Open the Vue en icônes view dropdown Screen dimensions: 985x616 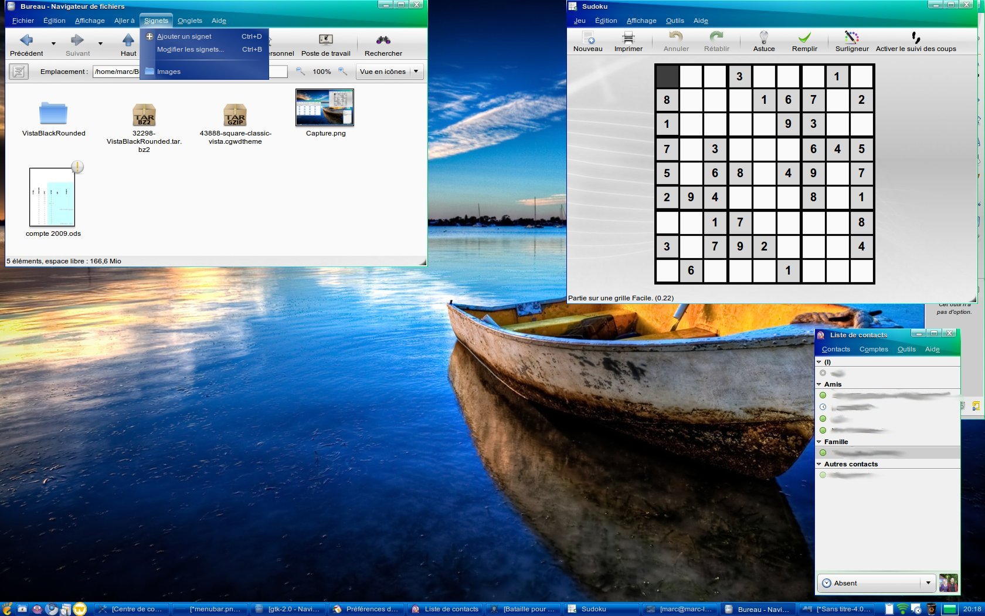[389, 72]
